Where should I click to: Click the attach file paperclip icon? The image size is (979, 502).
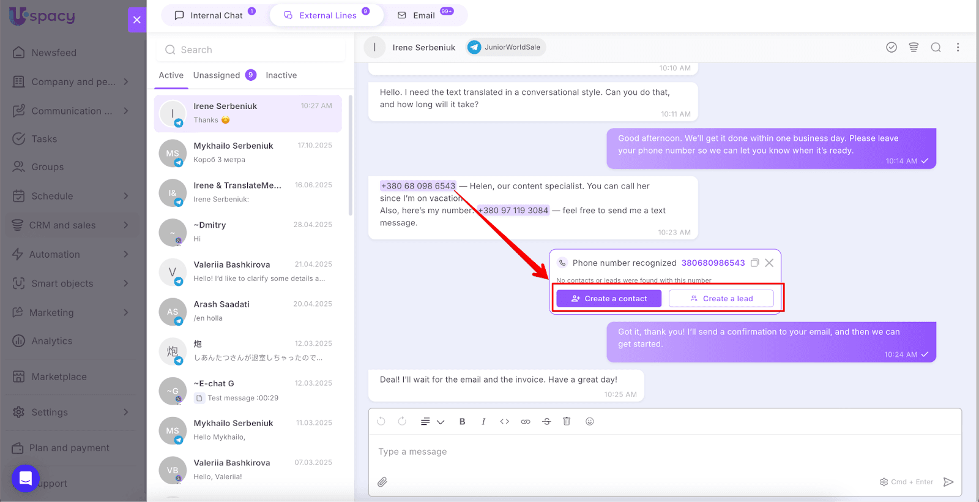click(382, 482)
